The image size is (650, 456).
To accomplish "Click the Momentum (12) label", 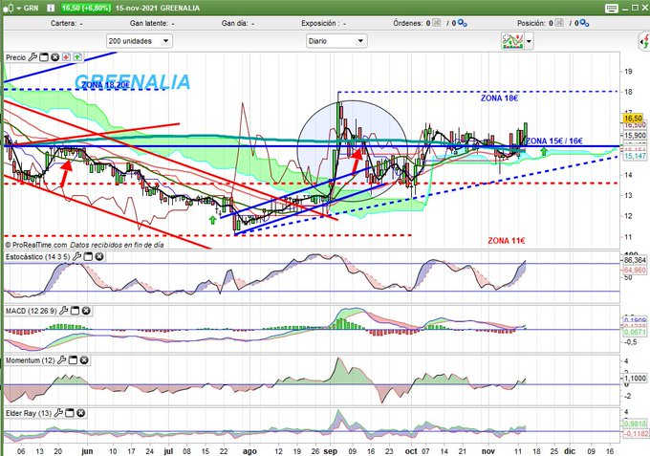I will coord(31,360).
